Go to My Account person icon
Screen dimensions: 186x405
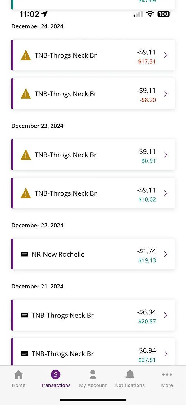(x=93, y=374)
